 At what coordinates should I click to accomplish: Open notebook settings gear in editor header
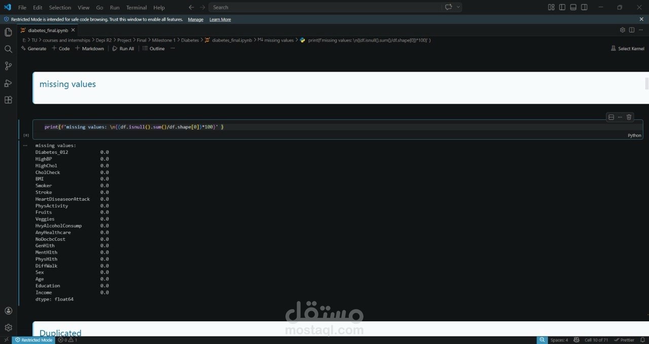point(623,30)
